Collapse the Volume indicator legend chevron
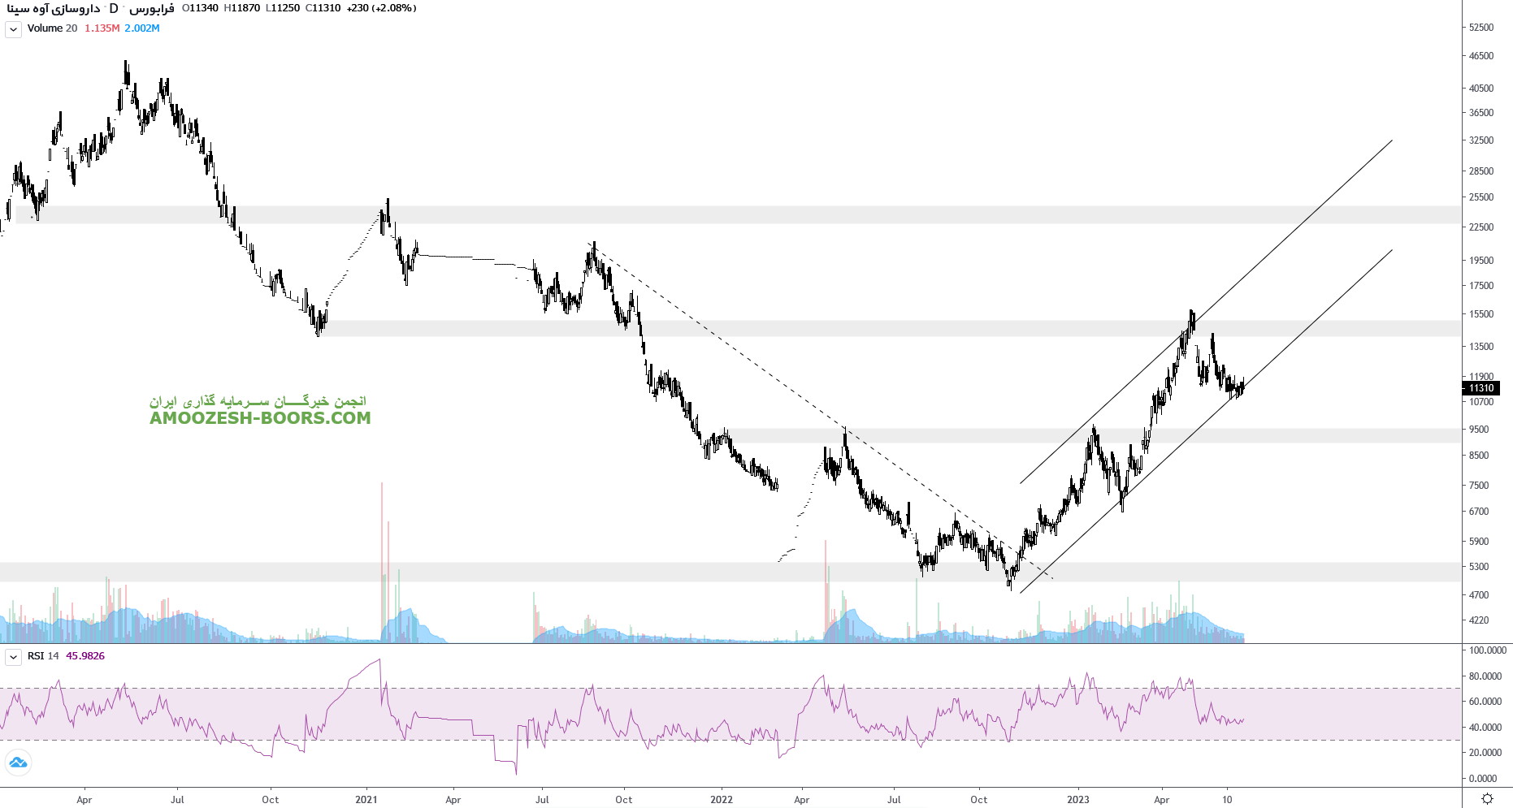 point(13,29)
